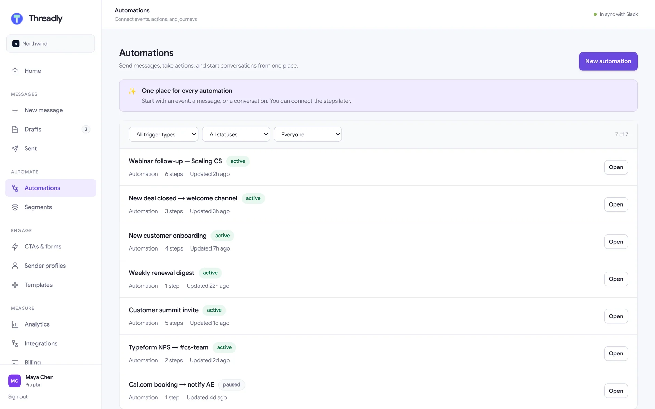Click the Drafts count badge showing 3

(x=86, y=130)
